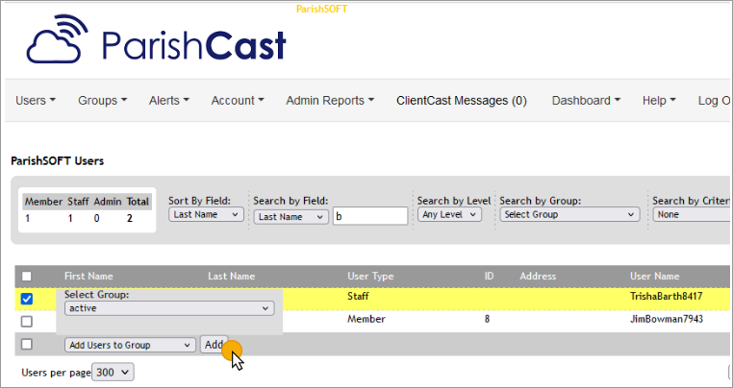Click the User Type column header
The height and width of the screenshot is (388, 733).
(370, 276)
